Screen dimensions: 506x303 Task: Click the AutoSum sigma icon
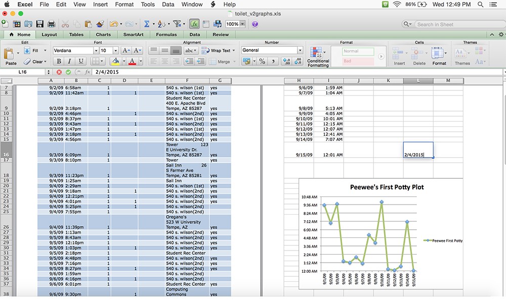pyautogui.click(x=147, y=24)
